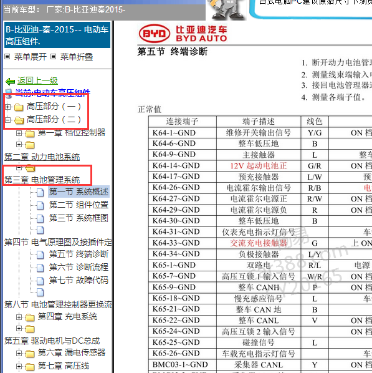
Task: Expand the 第五章 驱动电机与DC总成 node
Action: [x=19, y=329]
